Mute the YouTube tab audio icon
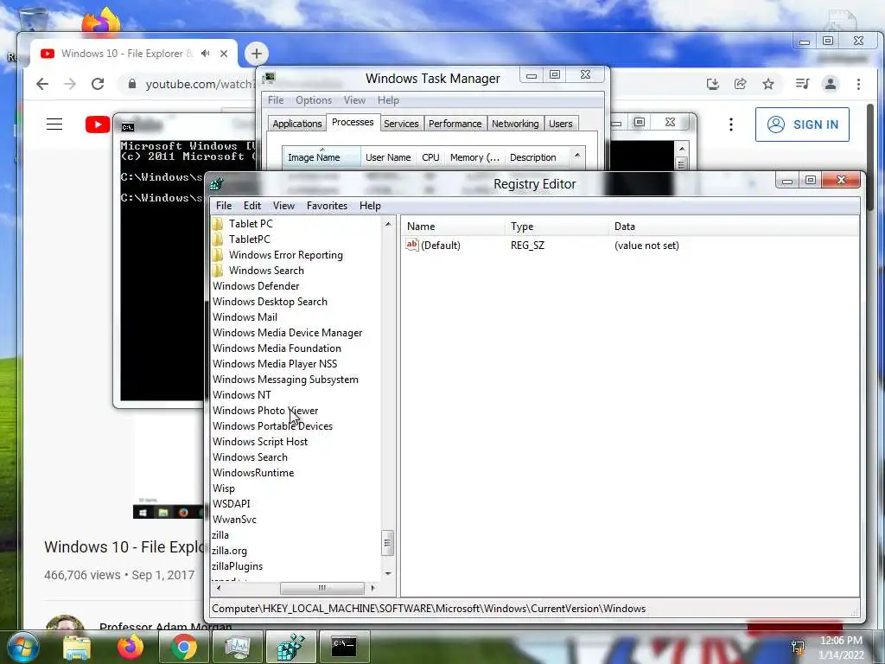This screenshot has width=885, height=664. (206, 53)
